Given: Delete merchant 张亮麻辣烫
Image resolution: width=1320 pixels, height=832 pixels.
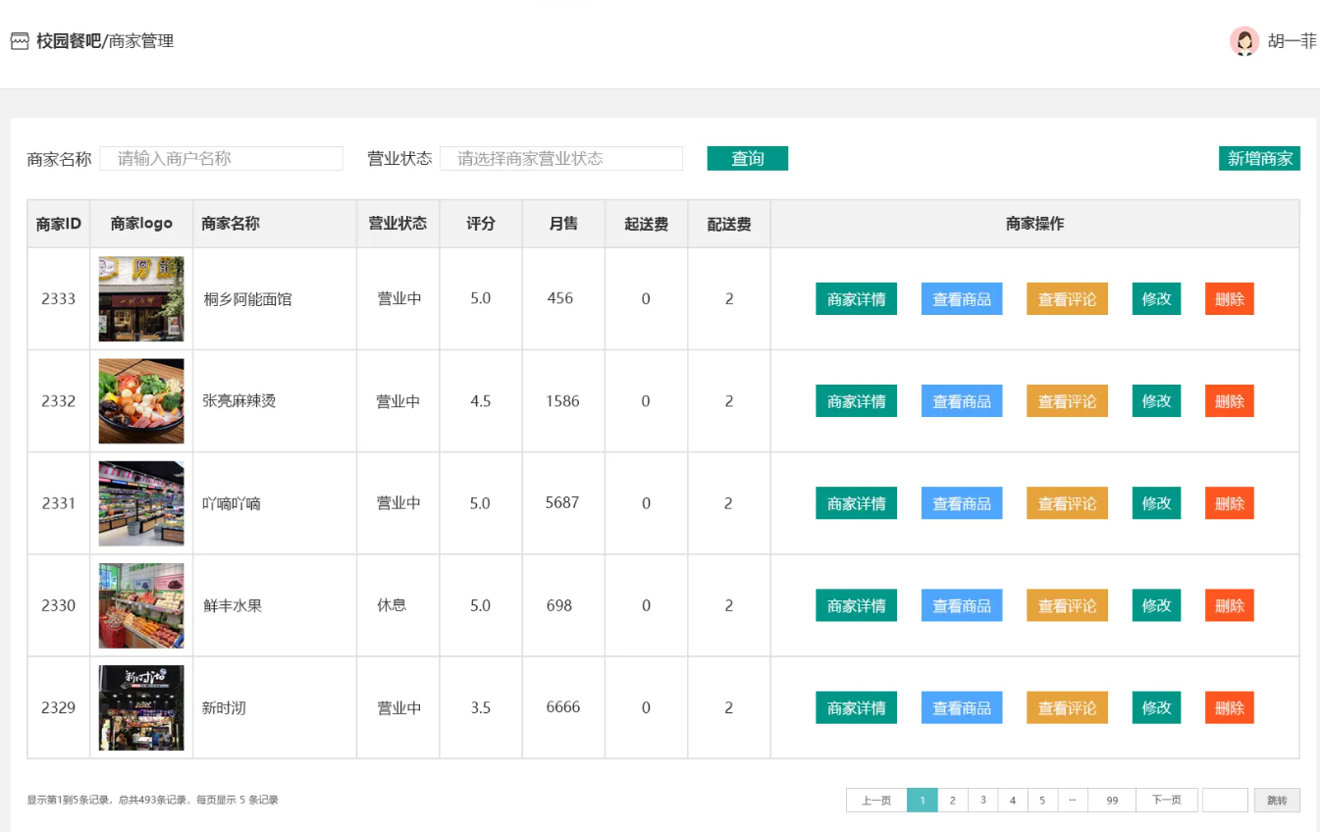Looking at the screenshot, I should coord(1230,401).
